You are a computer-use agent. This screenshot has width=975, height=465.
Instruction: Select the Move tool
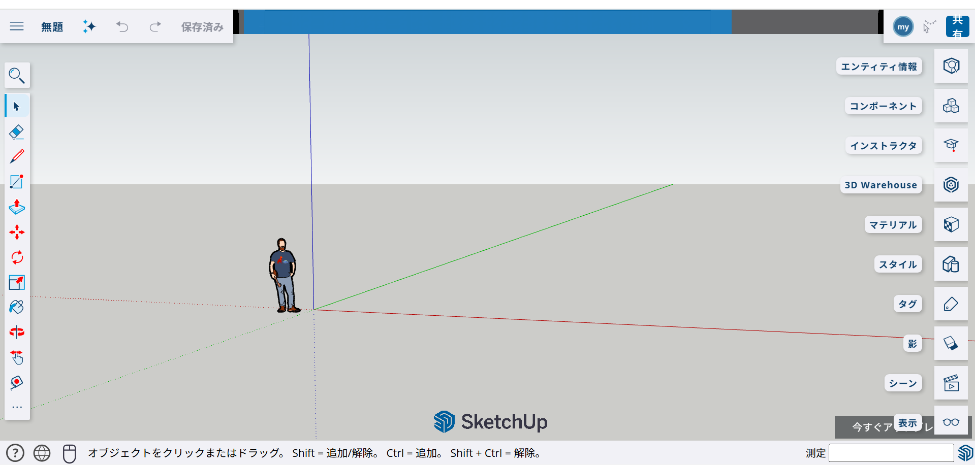17,232
